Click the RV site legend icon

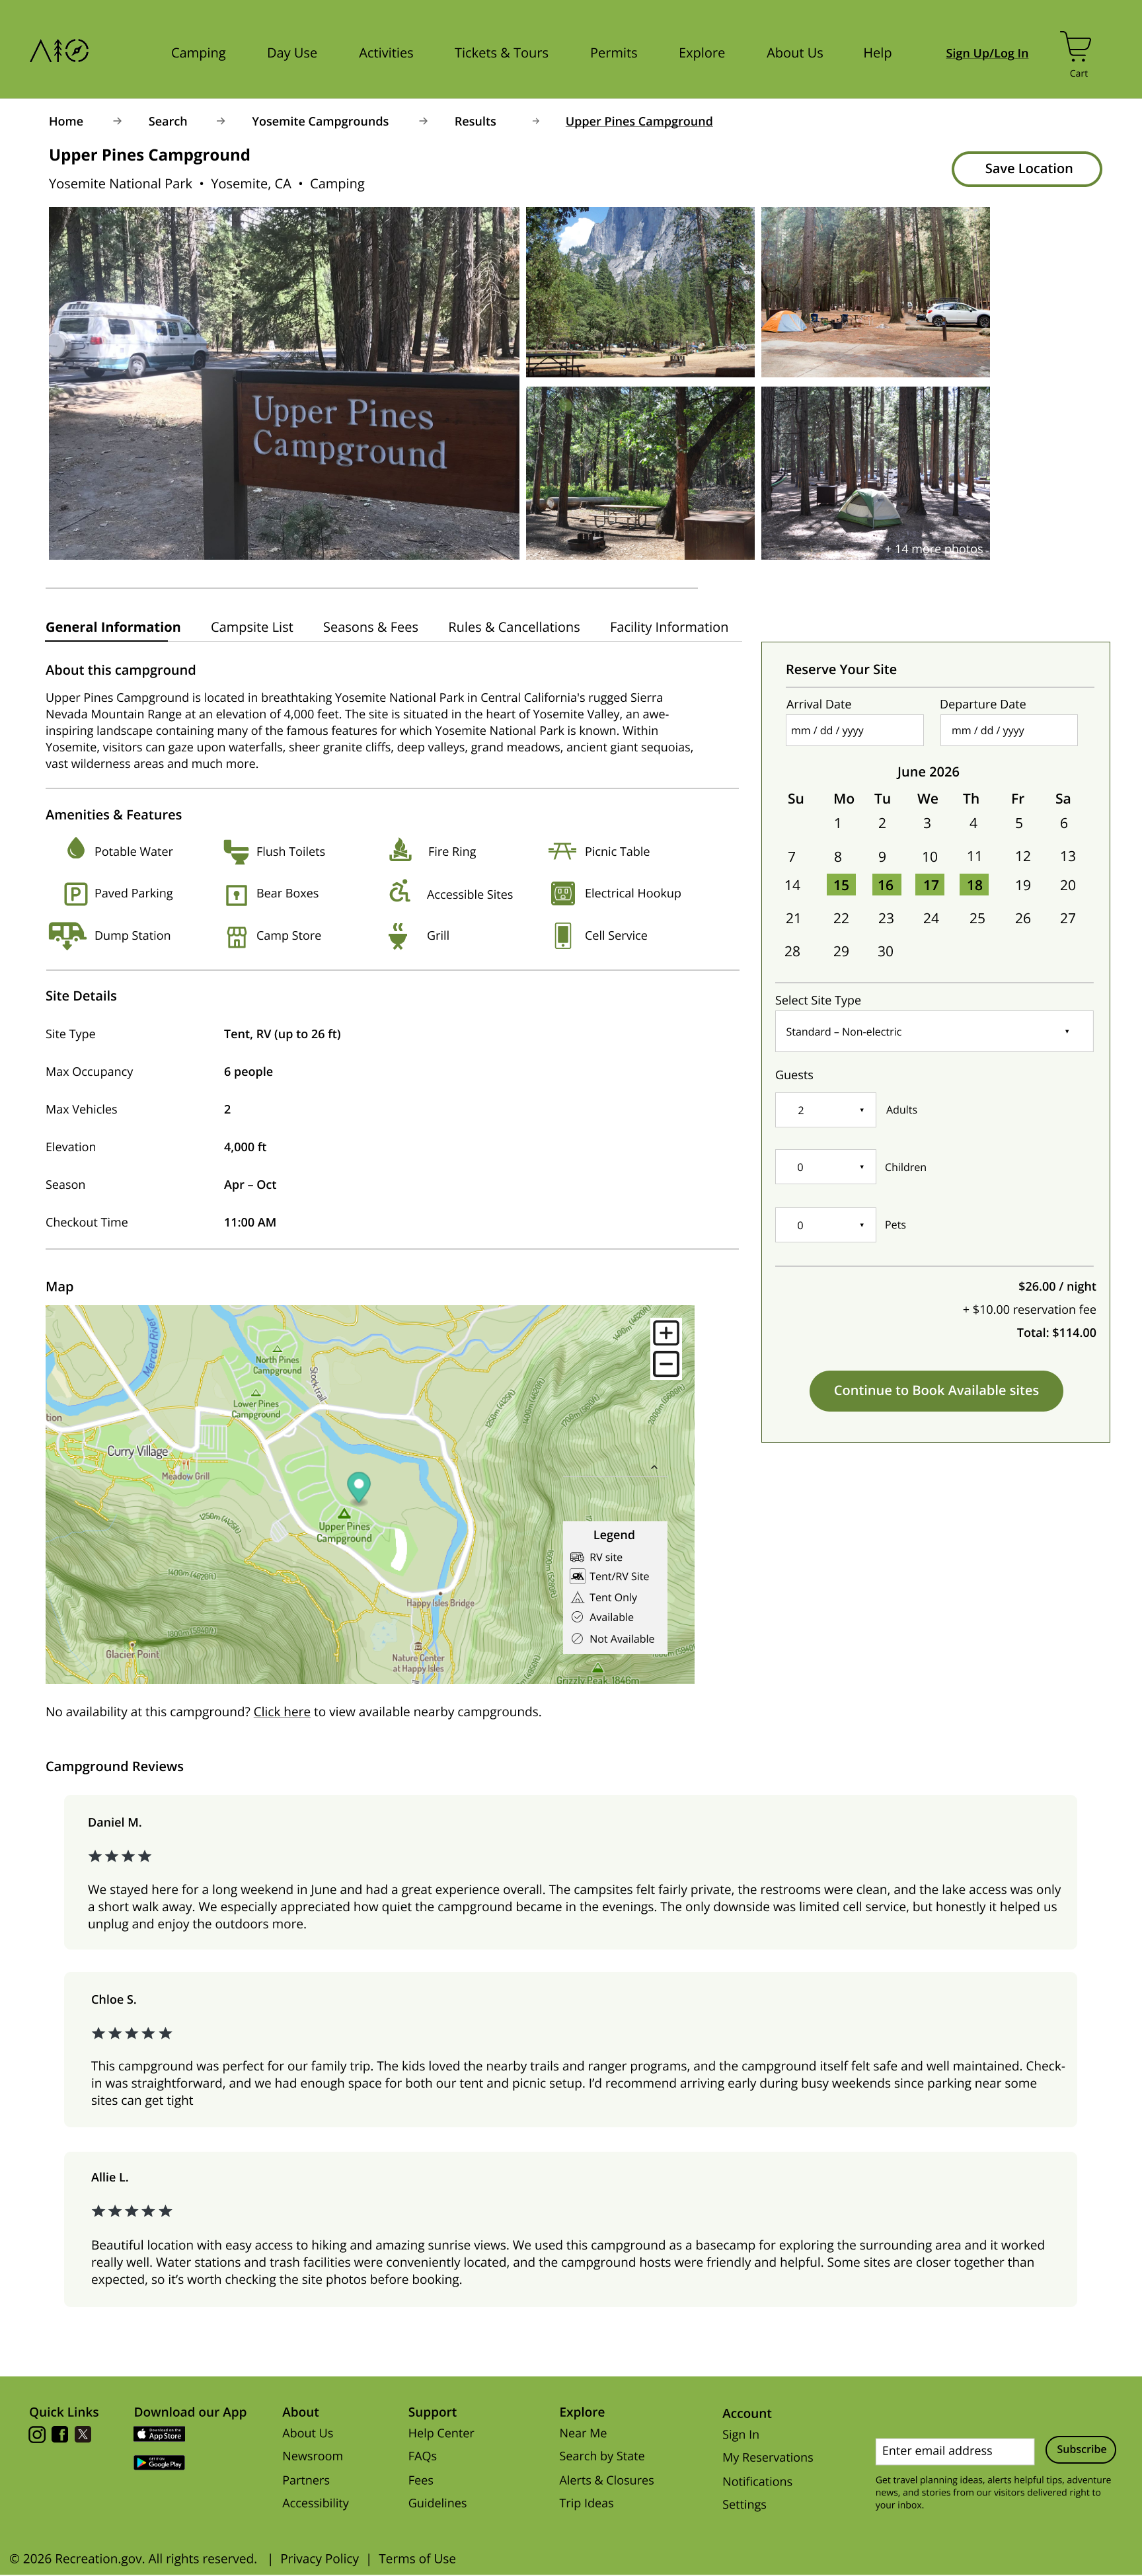tap(577, 1557)
